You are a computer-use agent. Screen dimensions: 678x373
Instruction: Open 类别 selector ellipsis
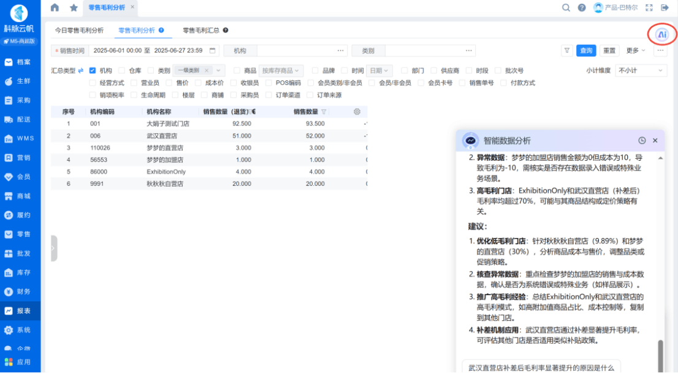469,51
